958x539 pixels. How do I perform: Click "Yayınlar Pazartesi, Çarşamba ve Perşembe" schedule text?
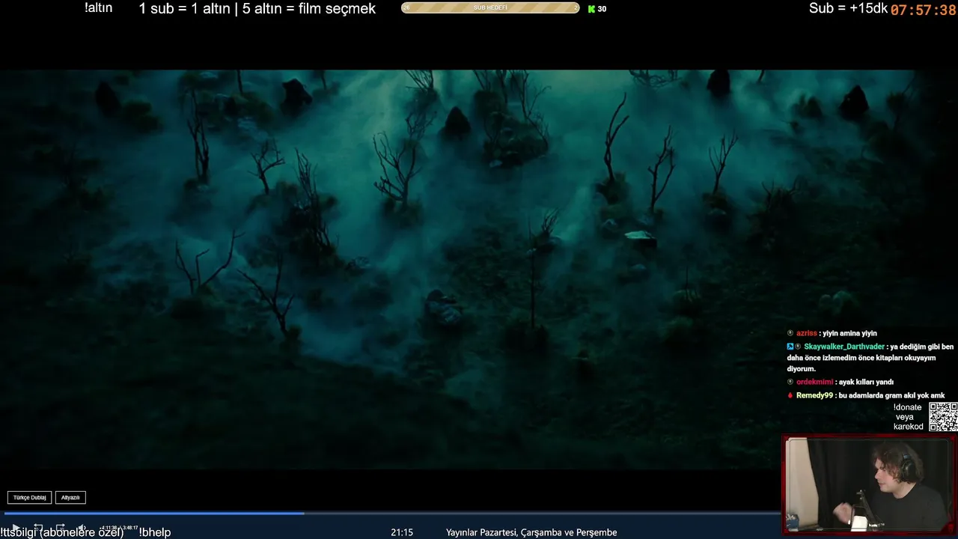pyautogui.click(x=531, y=532)
